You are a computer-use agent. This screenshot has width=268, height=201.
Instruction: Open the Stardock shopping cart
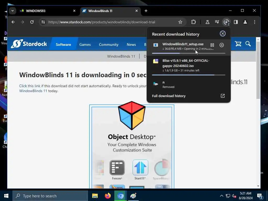pos(238,44)
